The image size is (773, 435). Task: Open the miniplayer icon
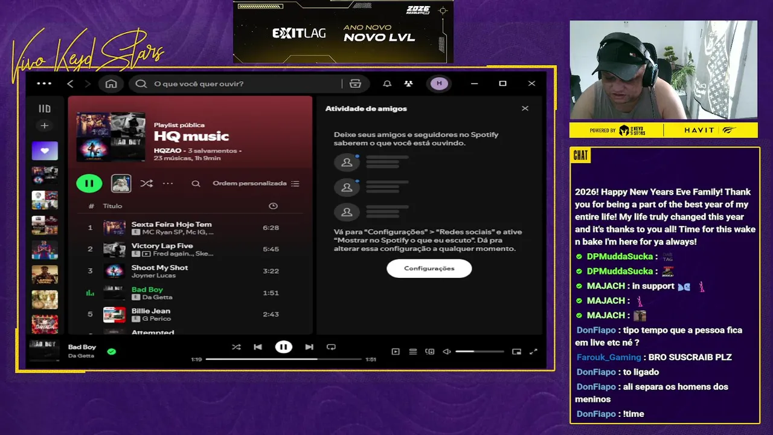pos(516,351)
